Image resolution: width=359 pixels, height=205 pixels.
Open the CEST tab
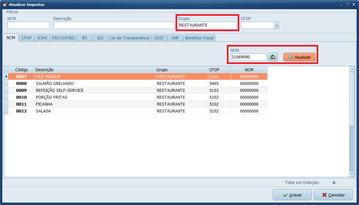(x=159, y=38)
